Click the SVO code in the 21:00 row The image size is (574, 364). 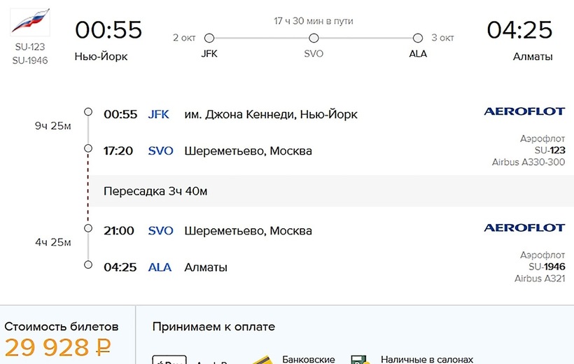point(161,231)
